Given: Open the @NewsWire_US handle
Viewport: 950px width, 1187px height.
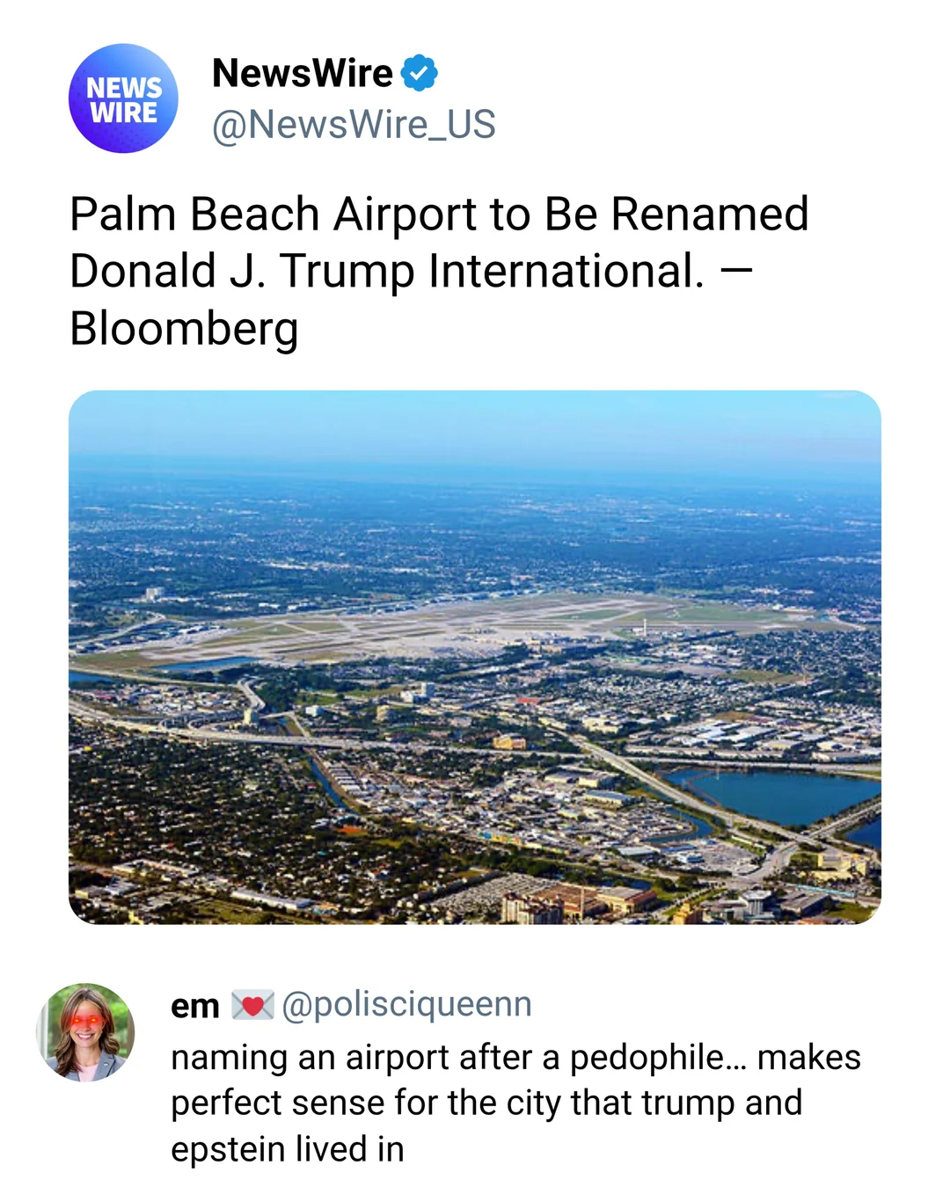Looking at the screenshot, I should (354, 125).
